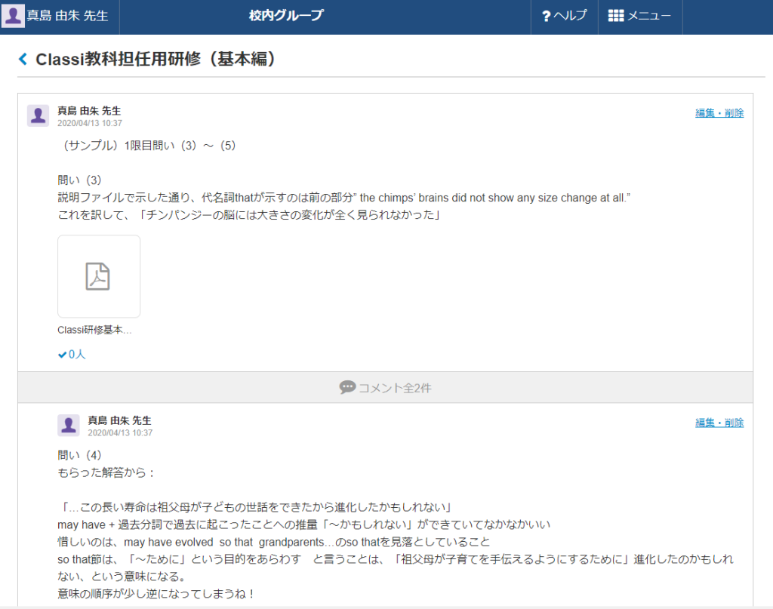
Task: Click 編集・削除 on the 問い（4） comment
Action: (719, 423)
